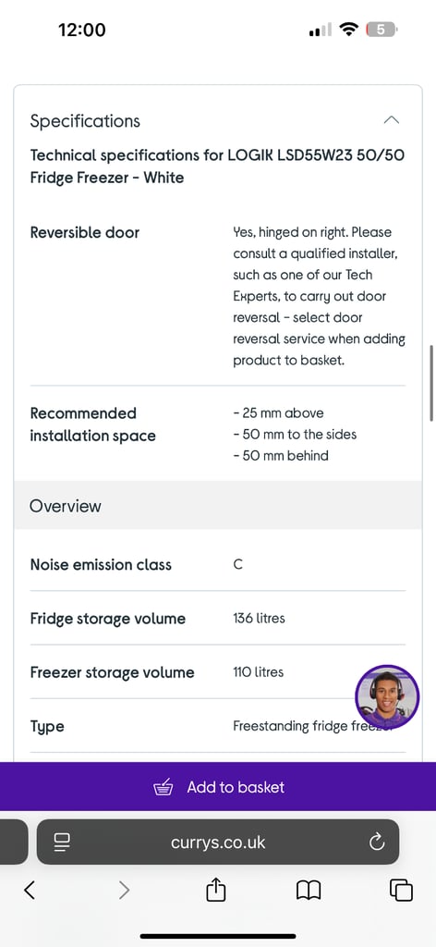Click the basket icon in purple bar
This screenshot has height=947, width=436.
[163, 788]
